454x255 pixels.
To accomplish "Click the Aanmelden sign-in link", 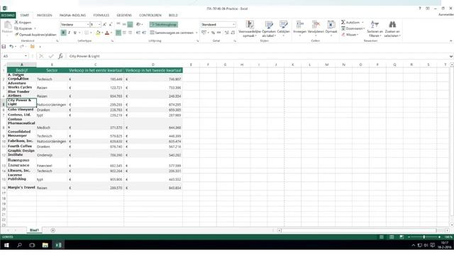I will (446, 14).
